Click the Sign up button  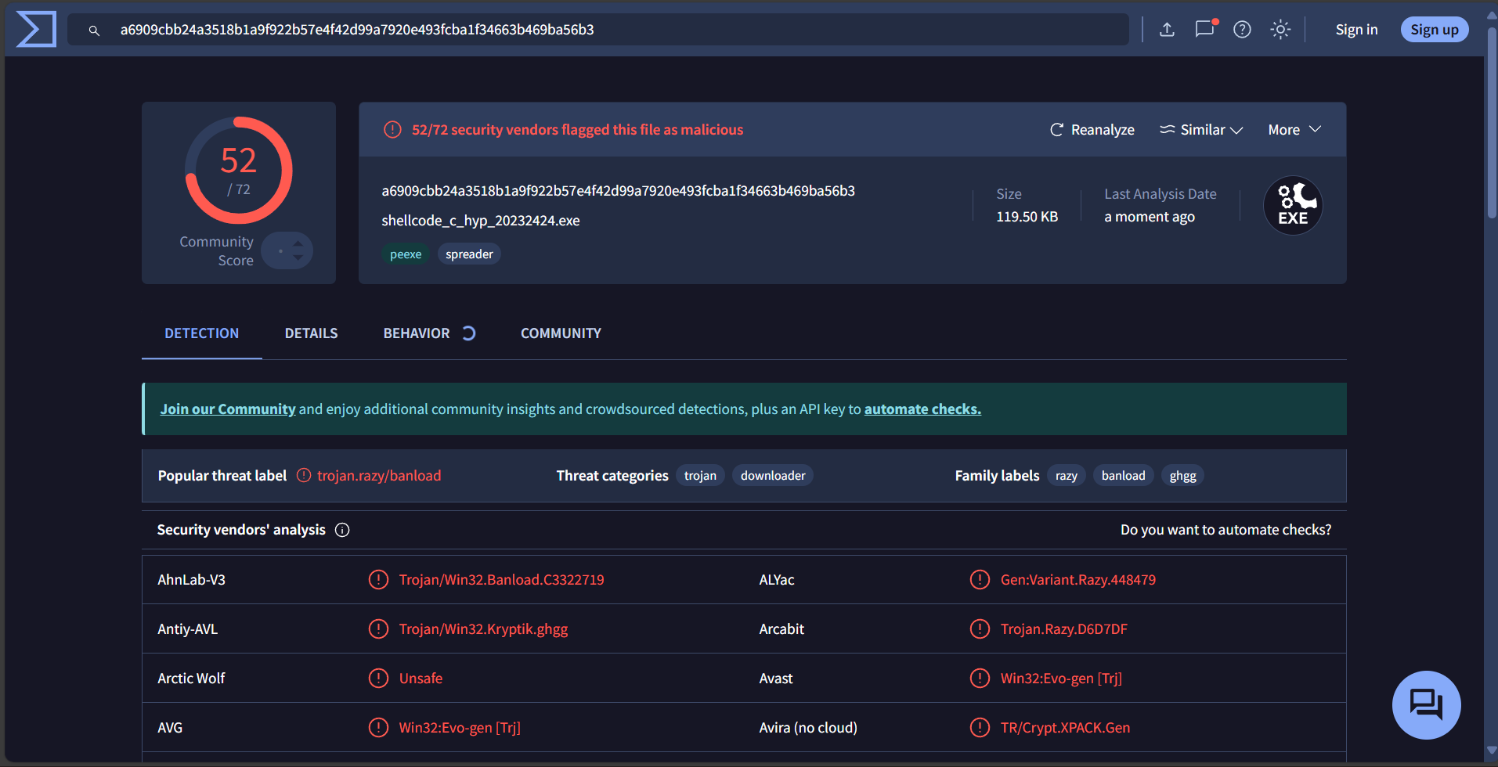click(1434, 30)
